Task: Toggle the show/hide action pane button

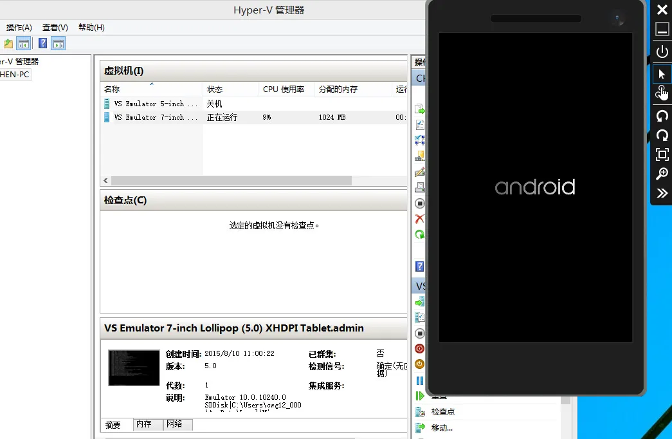Action: [x=59, y=43]
